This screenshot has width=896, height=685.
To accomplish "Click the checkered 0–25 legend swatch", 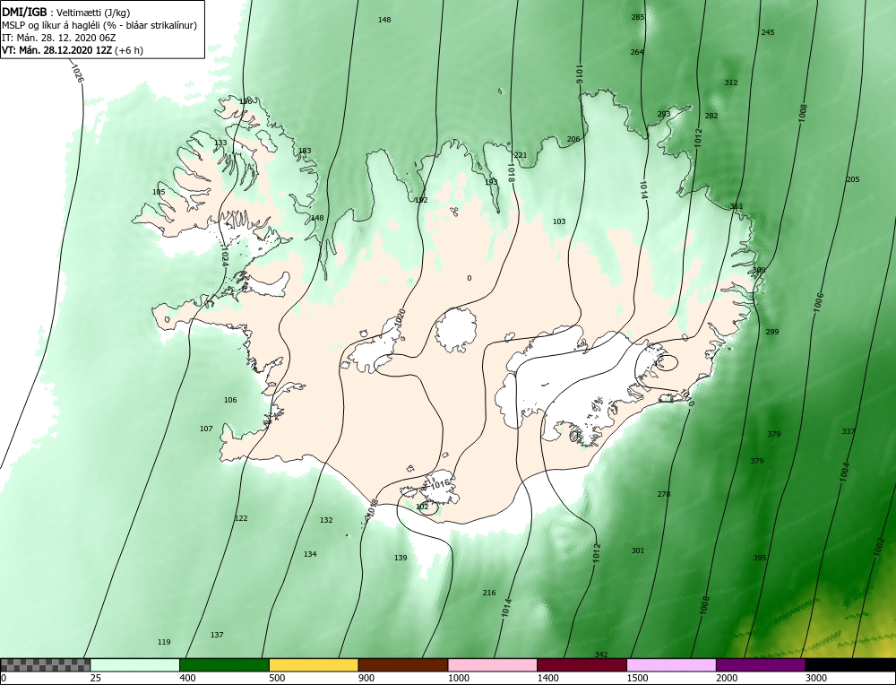I will click(45, 665).
